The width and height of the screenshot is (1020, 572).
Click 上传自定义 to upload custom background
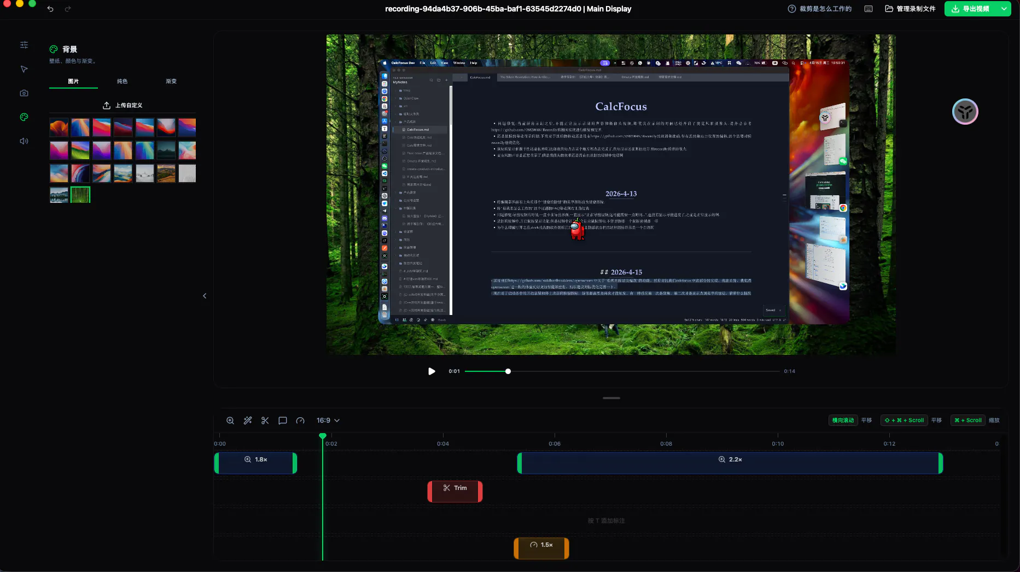coord(123,105)
